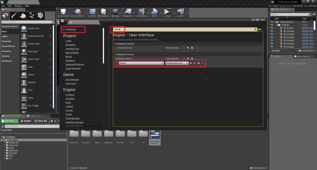Toggle visibility of BP_Enemy7 actor
Viewport: 317px width, 170px height.
(272, 47)
